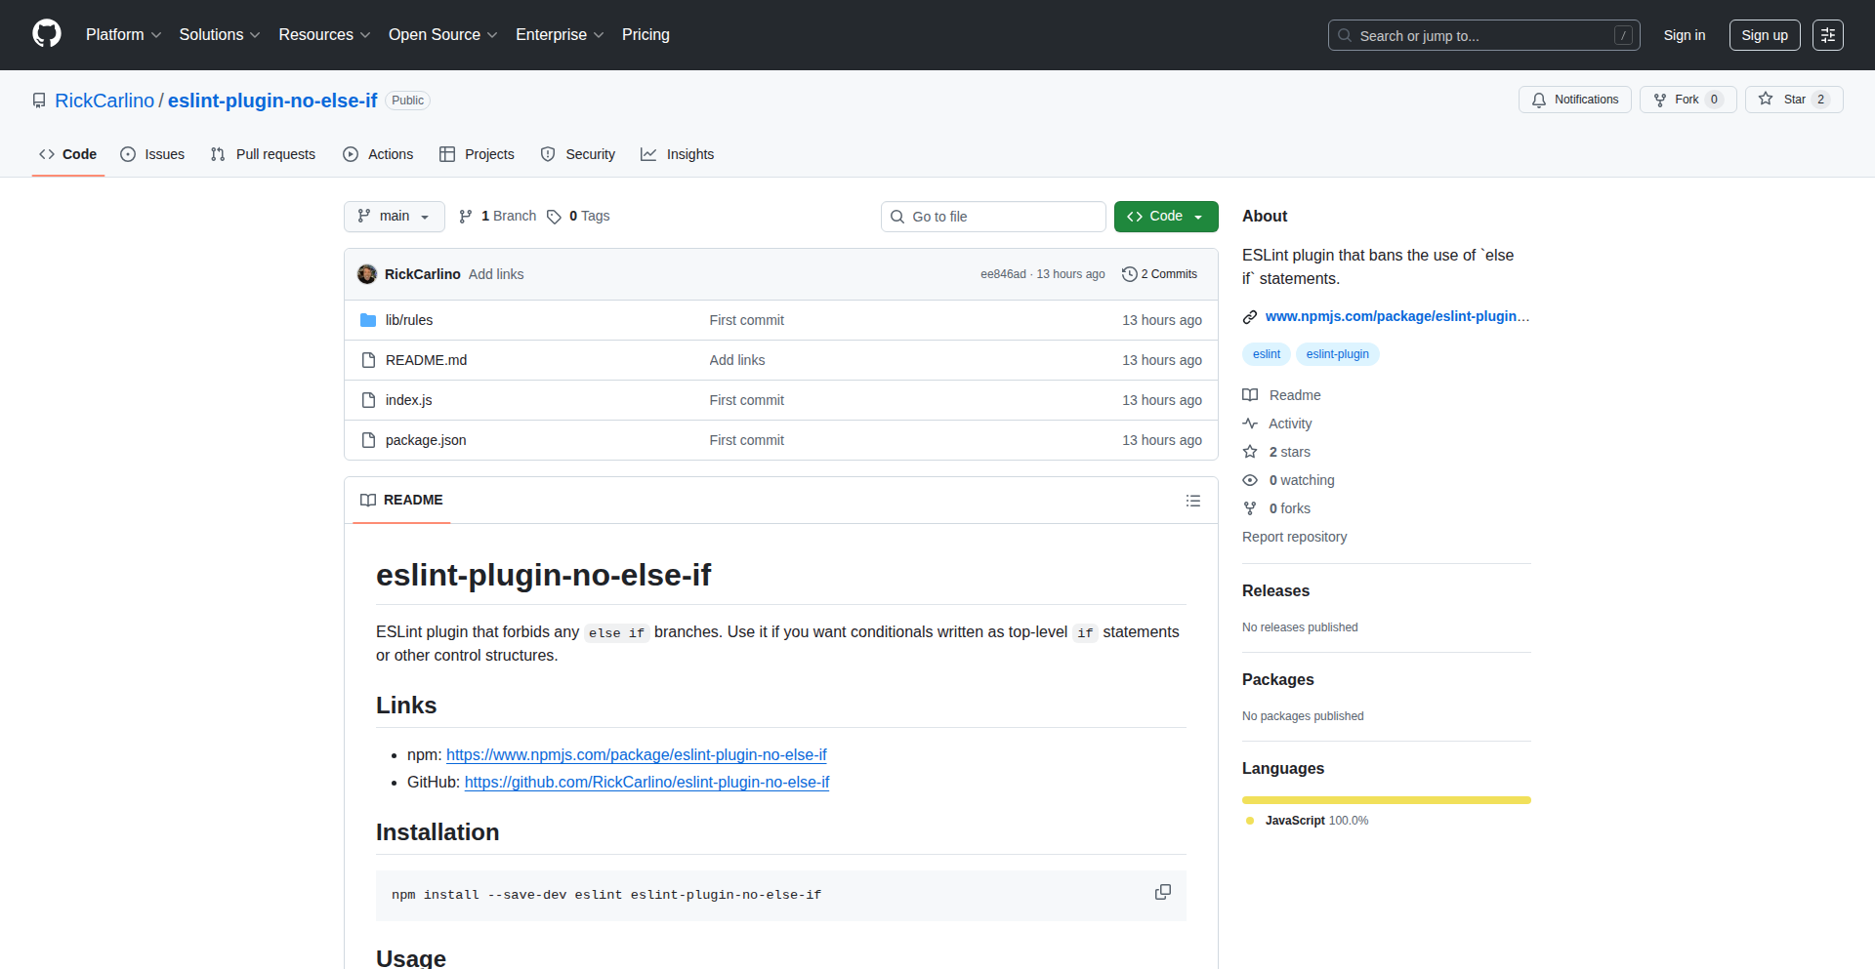Click the GitHub logo icon
1875x969 pixels.
click(47, 34)
